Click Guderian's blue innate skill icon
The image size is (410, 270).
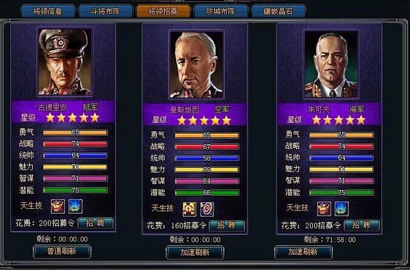pos(76,206)
